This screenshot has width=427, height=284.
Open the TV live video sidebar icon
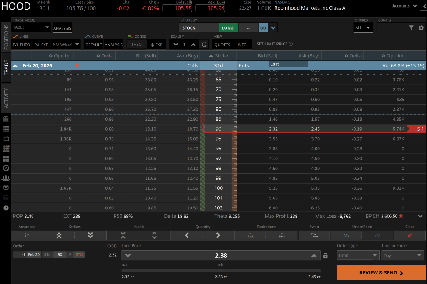coord(6,139)
